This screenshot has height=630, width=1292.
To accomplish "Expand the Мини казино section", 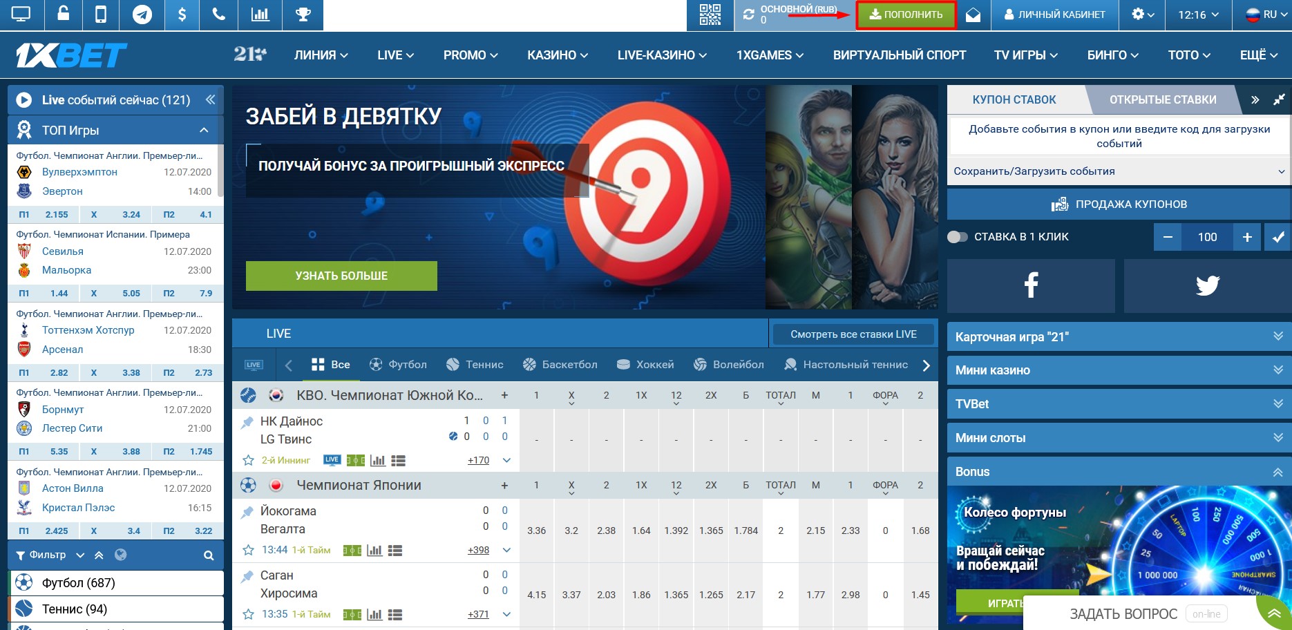I will 1119,370.
